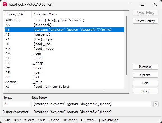This screenshot has height=123, width=162.
Task: Click the vertical scrollbar of the hotkey list
Action: click(127, 46)
